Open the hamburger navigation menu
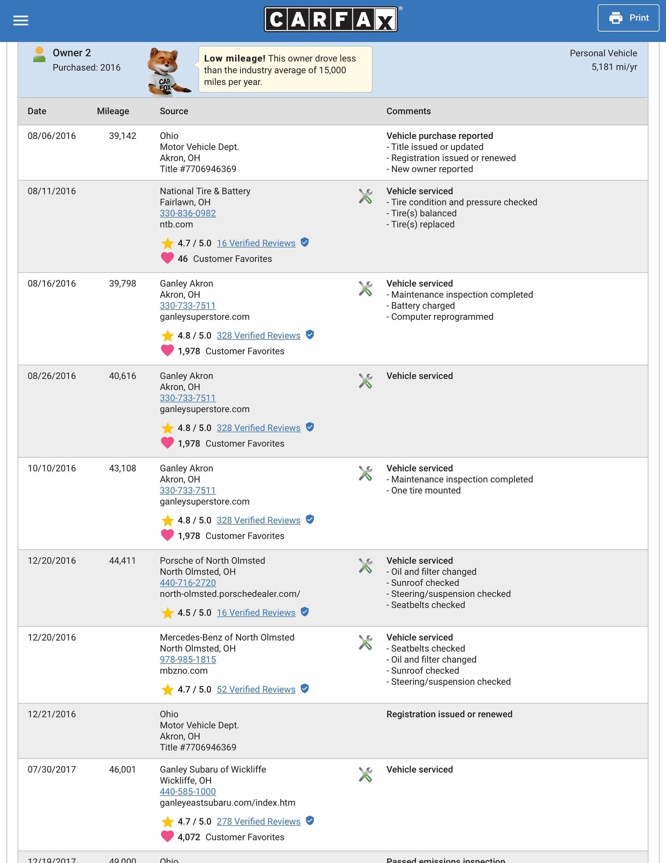Viewport: 666px width, 863px height. pos(21,20)
